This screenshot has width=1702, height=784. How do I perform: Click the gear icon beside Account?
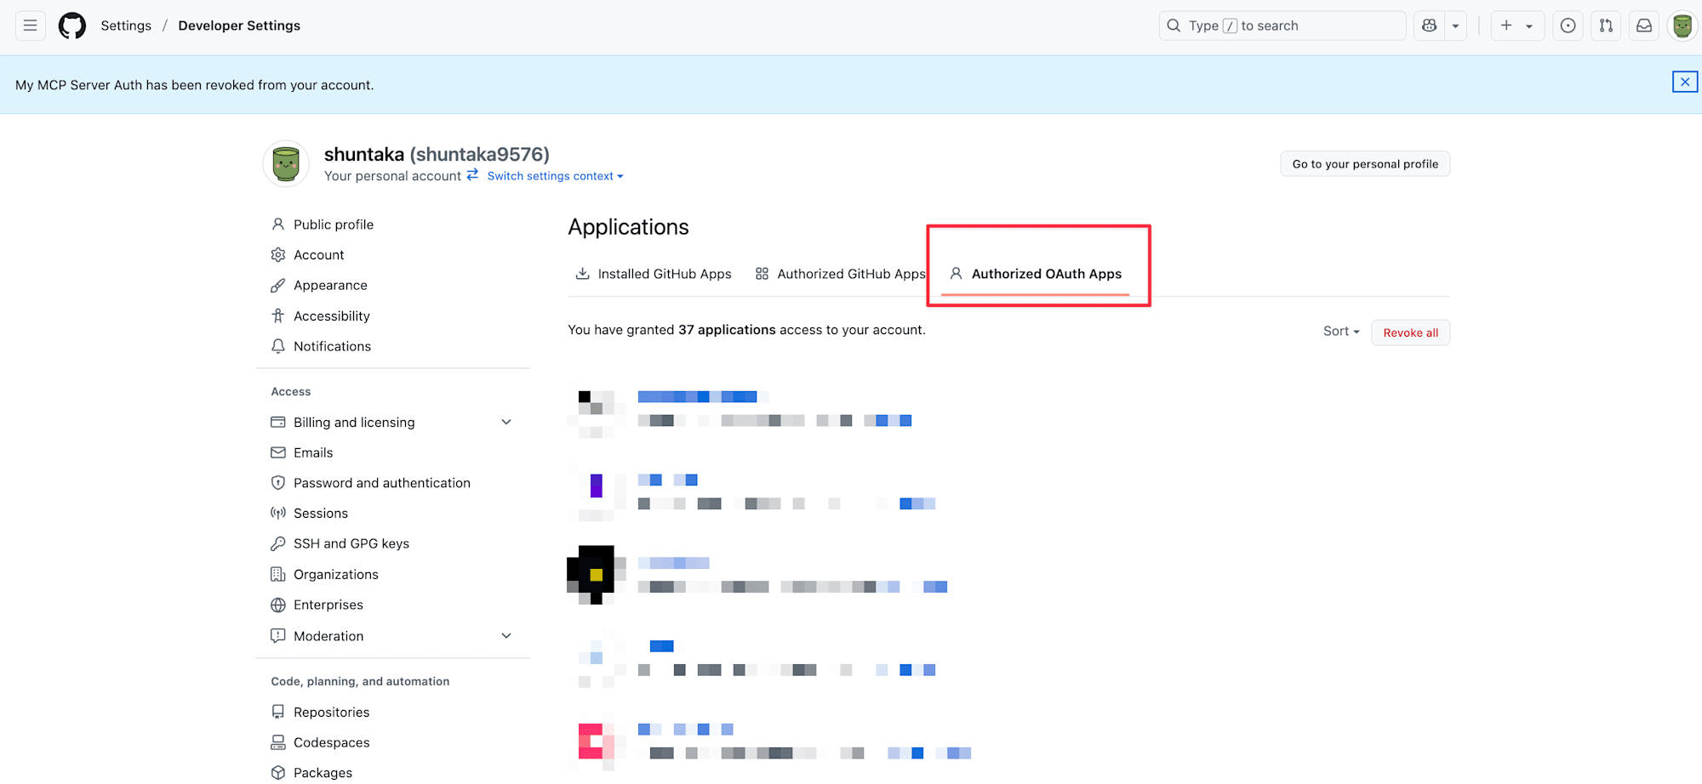pos(277,255)
